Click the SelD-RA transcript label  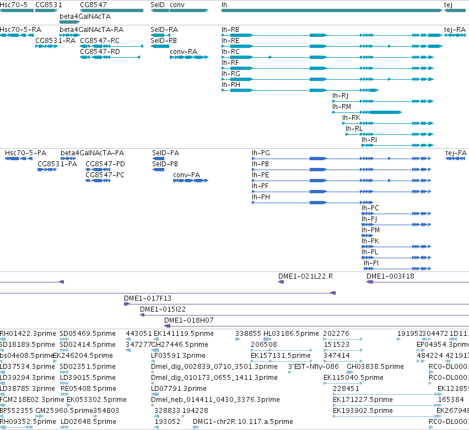coord(164,30)
